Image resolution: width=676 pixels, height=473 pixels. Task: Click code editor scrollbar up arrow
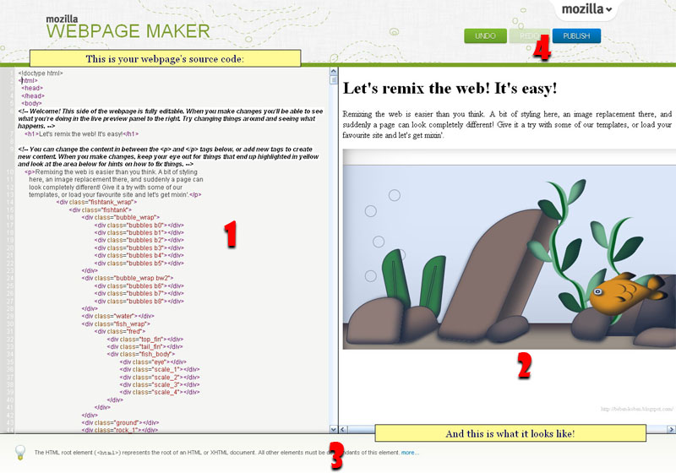333,72
